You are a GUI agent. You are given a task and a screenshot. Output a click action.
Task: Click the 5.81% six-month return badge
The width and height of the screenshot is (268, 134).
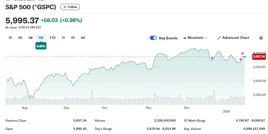[x=41, y=46]
